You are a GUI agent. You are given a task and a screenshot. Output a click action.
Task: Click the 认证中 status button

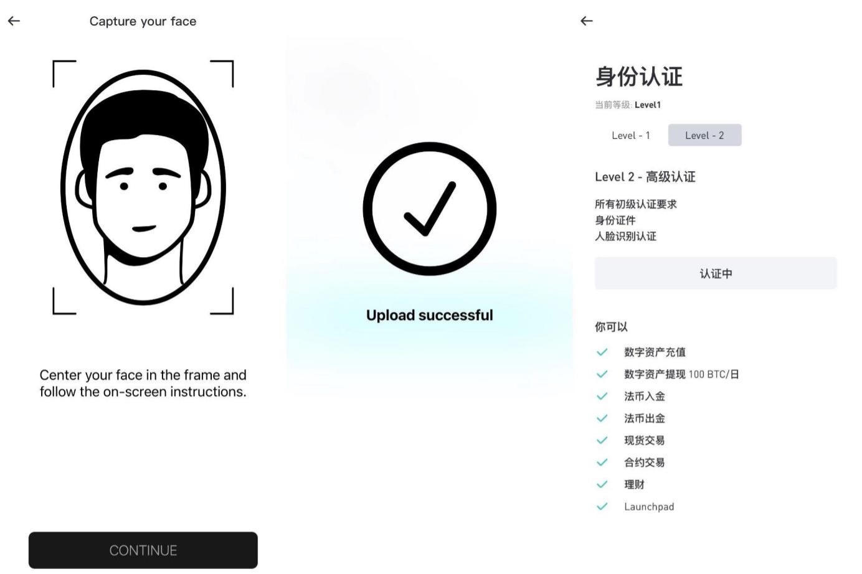(x=716, y=273)
